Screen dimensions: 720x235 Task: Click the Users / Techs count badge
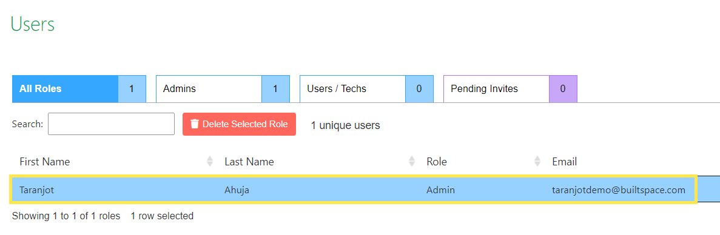click(419, 89)
